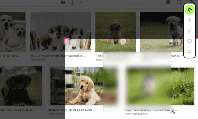Click the blurred rectangle region
The height and width of the screenshot is (119, 198).
[137, 82]
